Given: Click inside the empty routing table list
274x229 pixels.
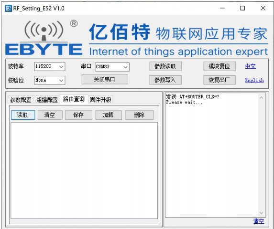Looking at the screenshot, I should click(x=84, y=170).
